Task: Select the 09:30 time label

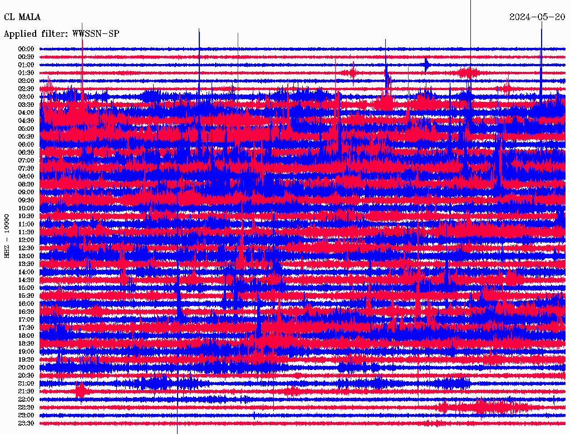Action: pos(26,200)
